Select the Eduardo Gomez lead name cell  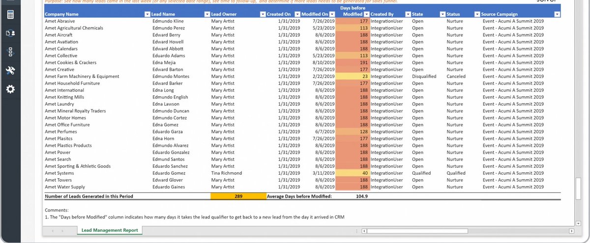pos(168,173)
